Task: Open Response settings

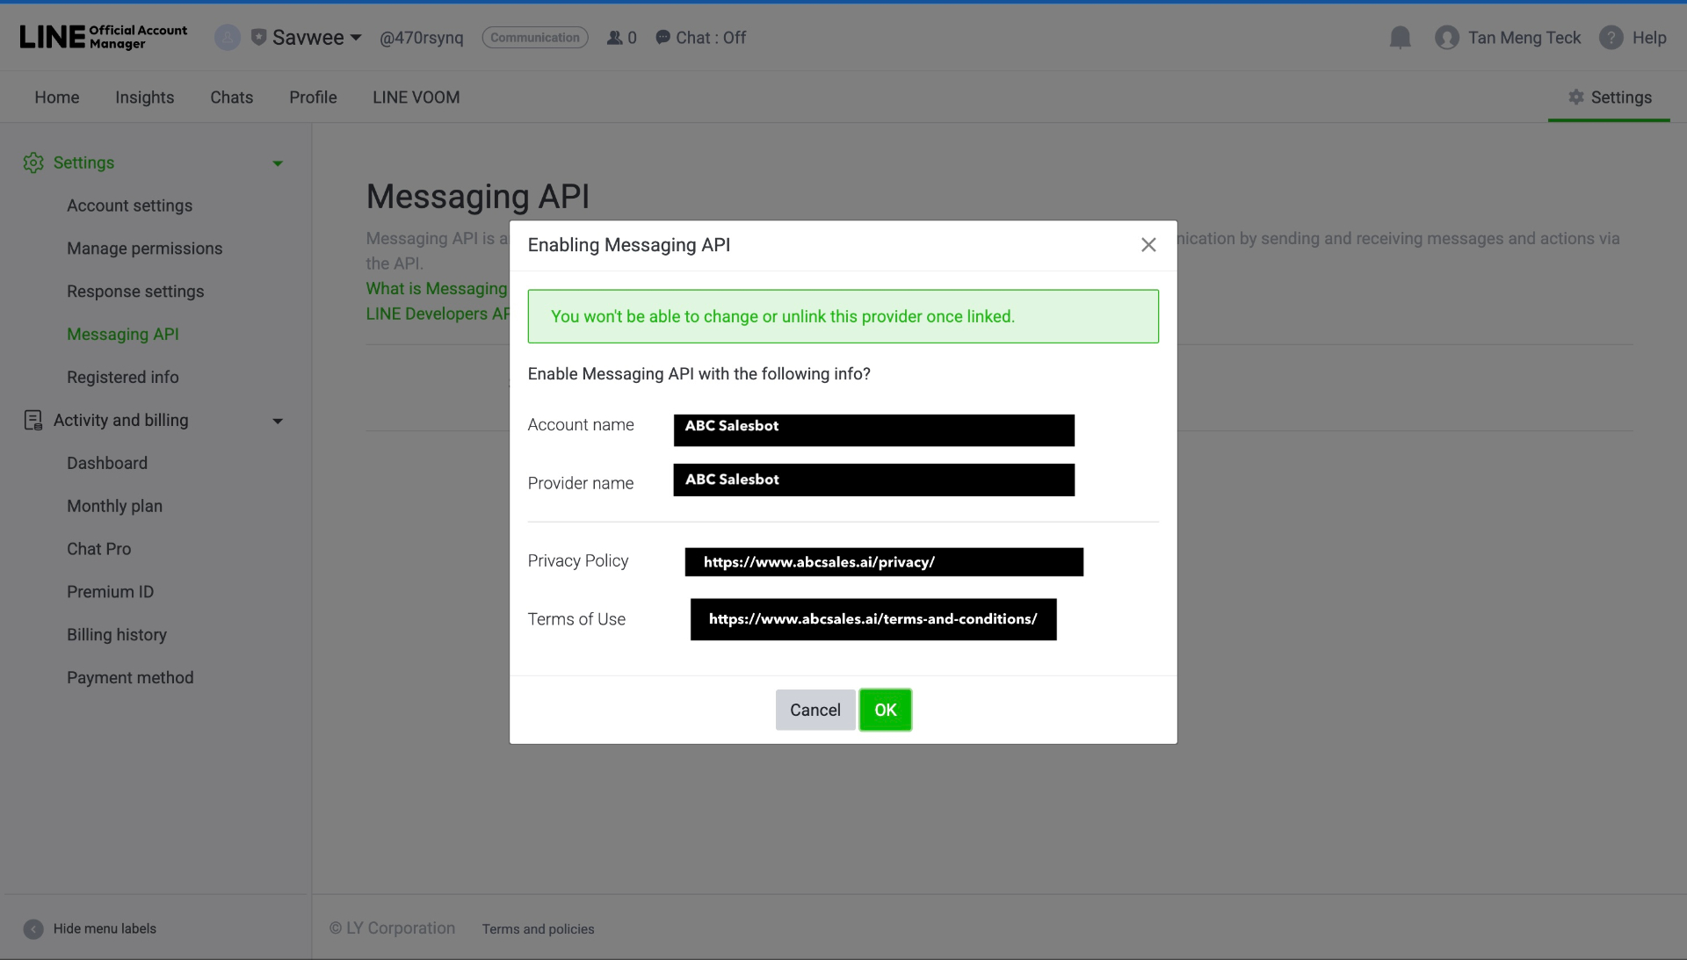Action: (x=135, y=292)
